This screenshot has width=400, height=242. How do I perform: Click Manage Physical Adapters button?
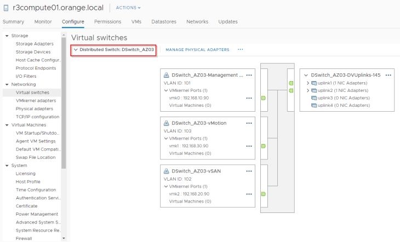(x=197, y=50)
